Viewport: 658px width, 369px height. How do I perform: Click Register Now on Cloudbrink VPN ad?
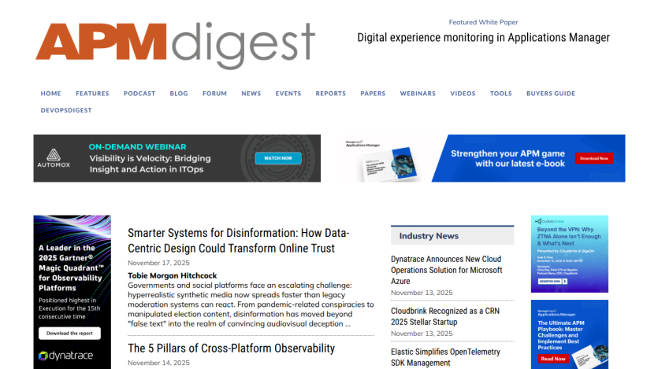pos(552,282)
